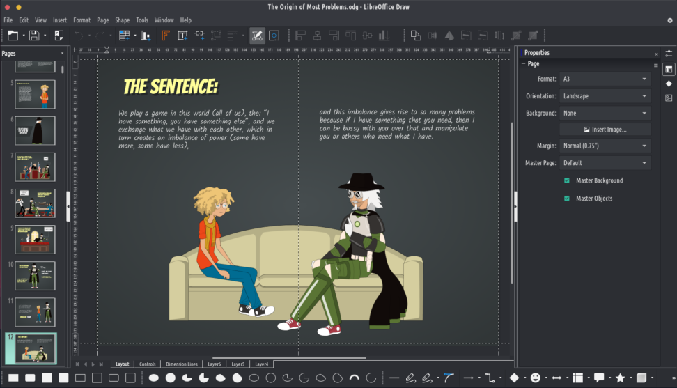Choose the filled Circle shape tool
This screenshot has width=677, height=388.
pos(170,378)
